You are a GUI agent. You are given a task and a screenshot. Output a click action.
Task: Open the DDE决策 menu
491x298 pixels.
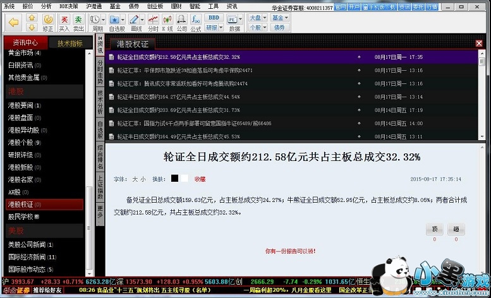tap(68, 6)
